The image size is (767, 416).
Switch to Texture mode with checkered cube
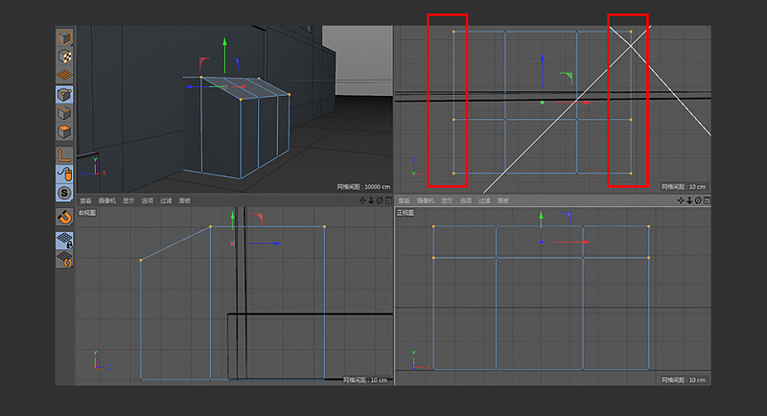click(x=64, y=57)
